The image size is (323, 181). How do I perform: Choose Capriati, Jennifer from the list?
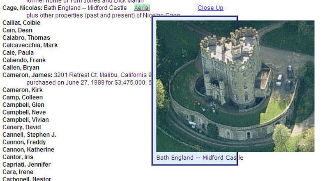click(x=27, y=165)
